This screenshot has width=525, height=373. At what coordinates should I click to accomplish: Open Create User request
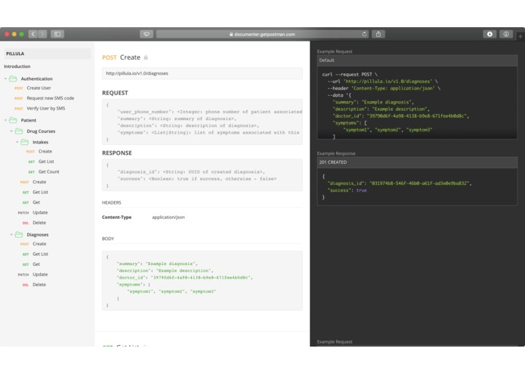click(39, 88)
